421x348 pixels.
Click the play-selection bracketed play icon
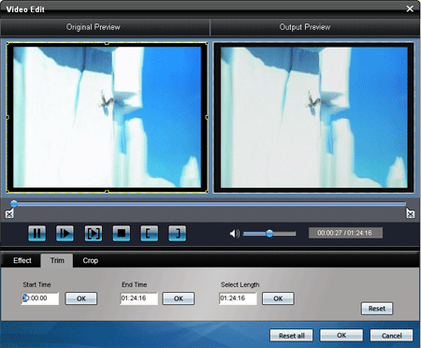pyautogui.click(x=94, y=233)
